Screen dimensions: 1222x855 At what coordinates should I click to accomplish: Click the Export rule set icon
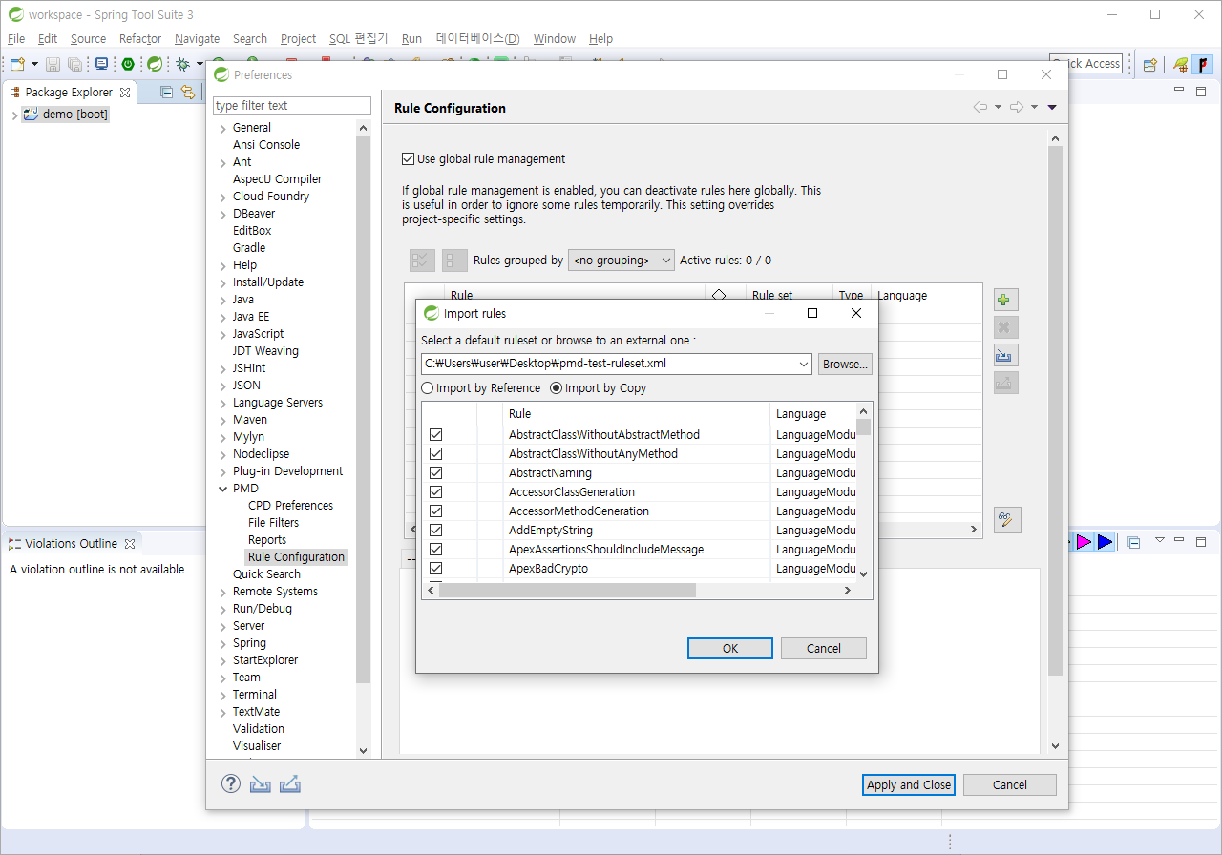tap(1006, 383)
